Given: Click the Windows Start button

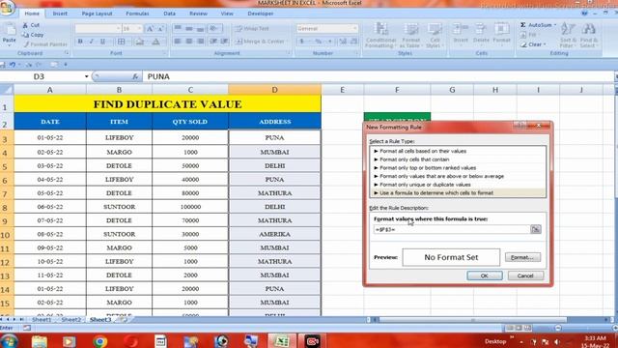Looking at the screenshot, I should tap(9, 341).
